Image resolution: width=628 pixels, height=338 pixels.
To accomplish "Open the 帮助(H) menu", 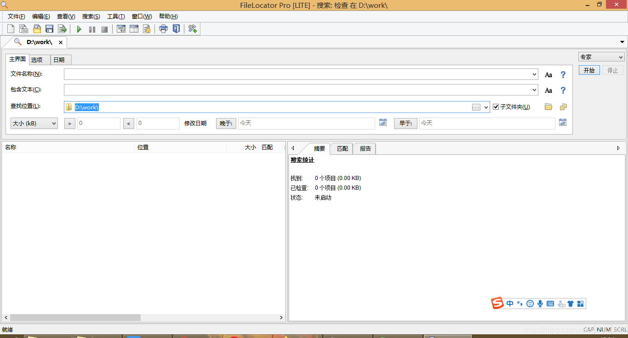I will point(168,17).
